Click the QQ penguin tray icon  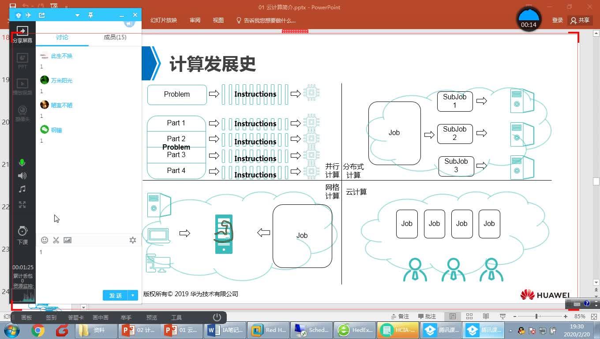[521, 331]
